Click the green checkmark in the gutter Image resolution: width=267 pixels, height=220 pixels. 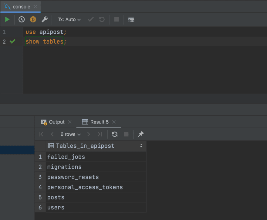click(12, 41)
